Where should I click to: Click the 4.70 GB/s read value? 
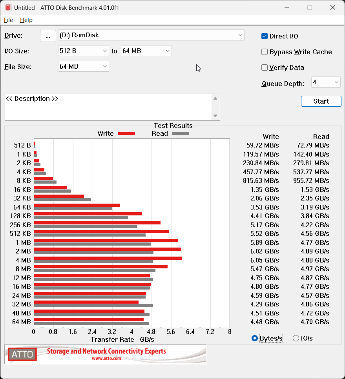click(x=315, y=322)
